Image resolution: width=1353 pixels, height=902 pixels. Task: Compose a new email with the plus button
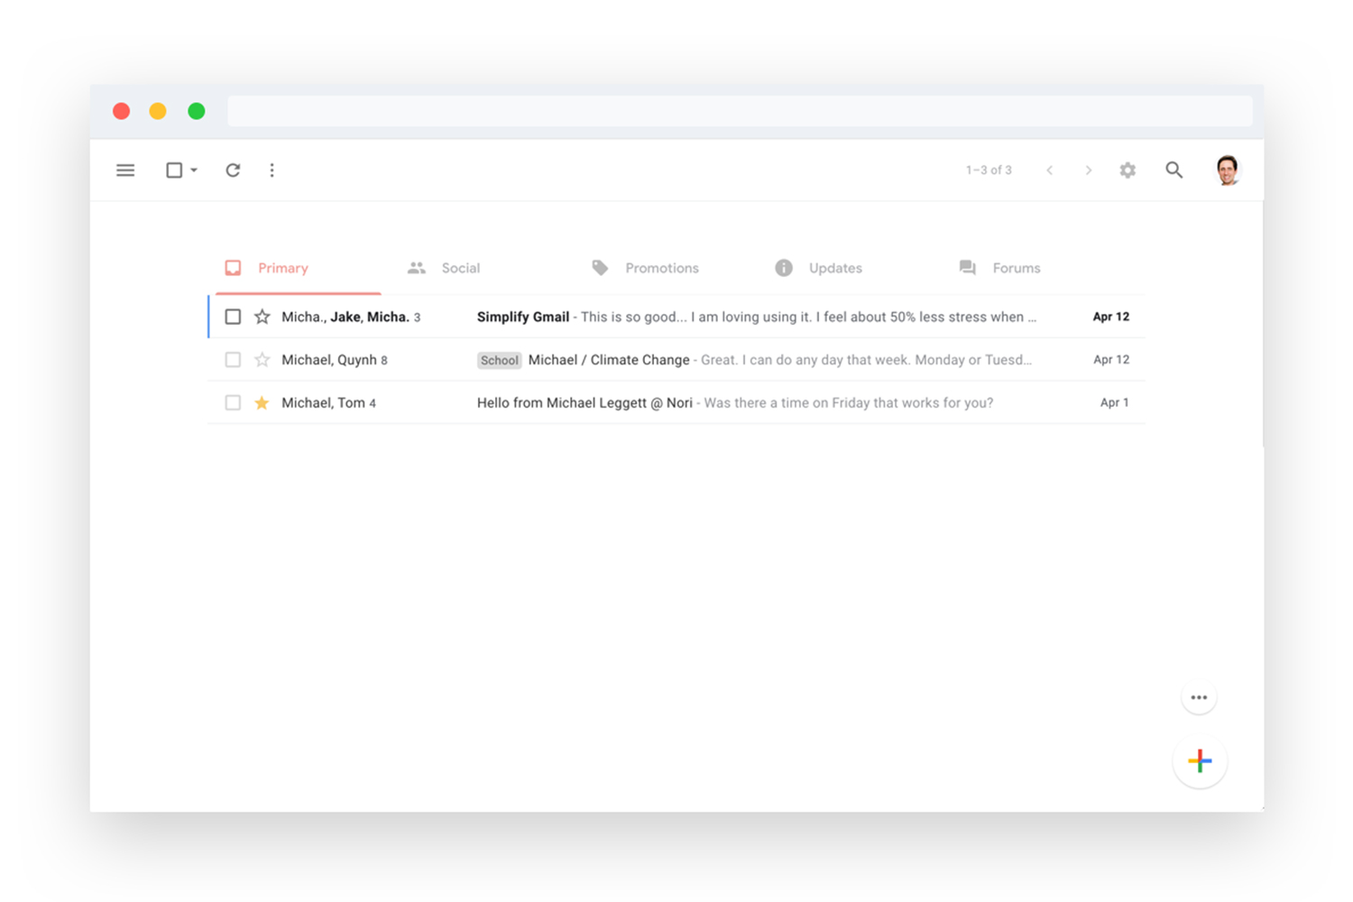(1200, 761)
